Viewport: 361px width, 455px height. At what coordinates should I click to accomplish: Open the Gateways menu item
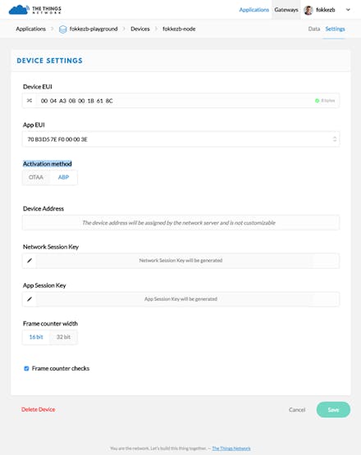coord(286,10)
